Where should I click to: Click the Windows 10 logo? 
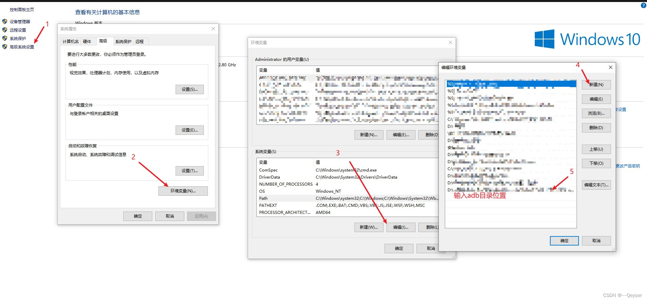tap(587, 39)
